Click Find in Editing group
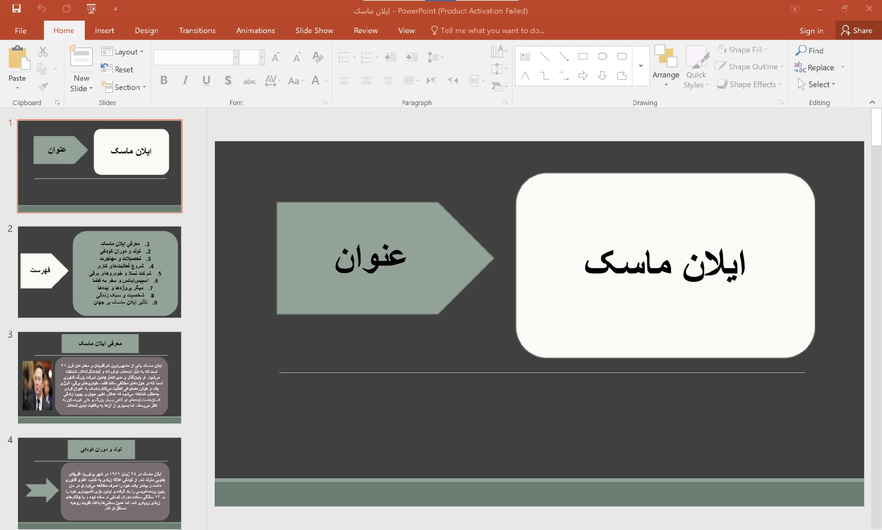Screen dimensions: 882x530 point(810,50)
